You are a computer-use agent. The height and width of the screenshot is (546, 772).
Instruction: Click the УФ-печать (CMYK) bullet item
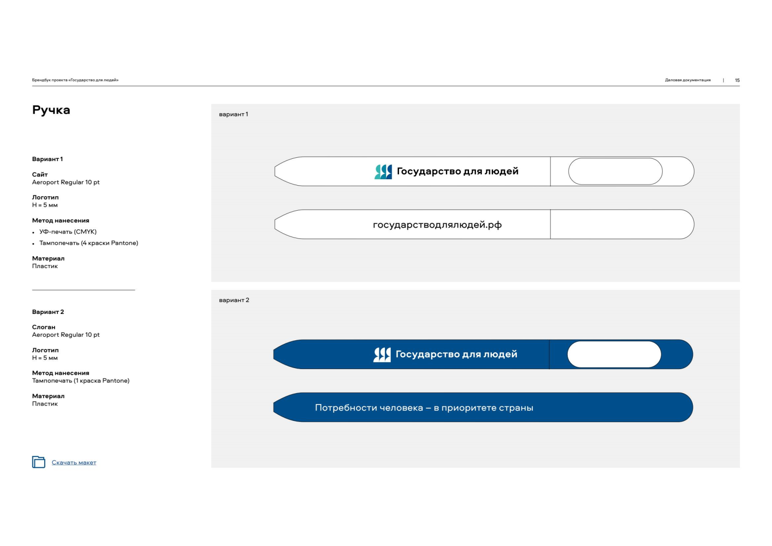coord(68,232)
